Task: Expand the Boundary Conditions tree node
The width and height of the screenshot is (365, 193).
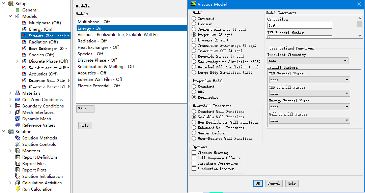Action: (10, 106)
